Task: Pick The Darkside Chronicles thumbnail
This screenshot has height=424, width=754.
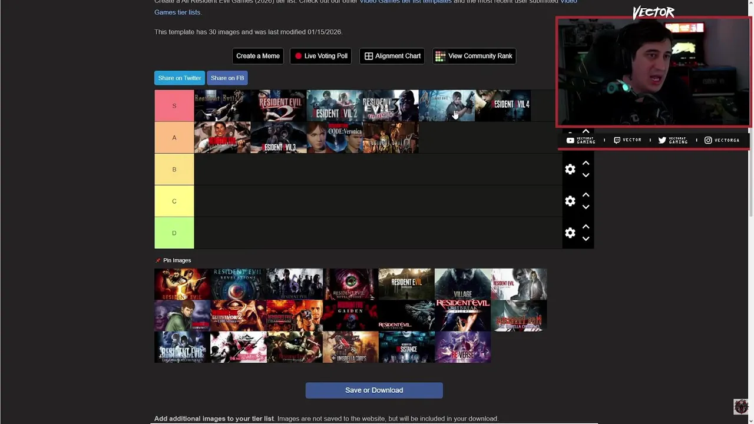Action: point(182,347)
